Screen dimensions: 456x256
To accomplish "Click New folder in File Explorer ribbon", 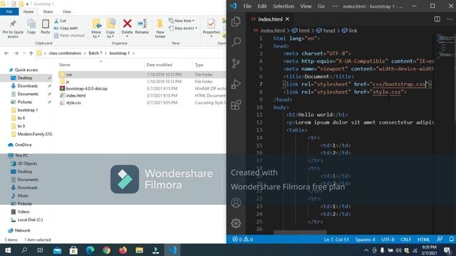I will point(160,28).
